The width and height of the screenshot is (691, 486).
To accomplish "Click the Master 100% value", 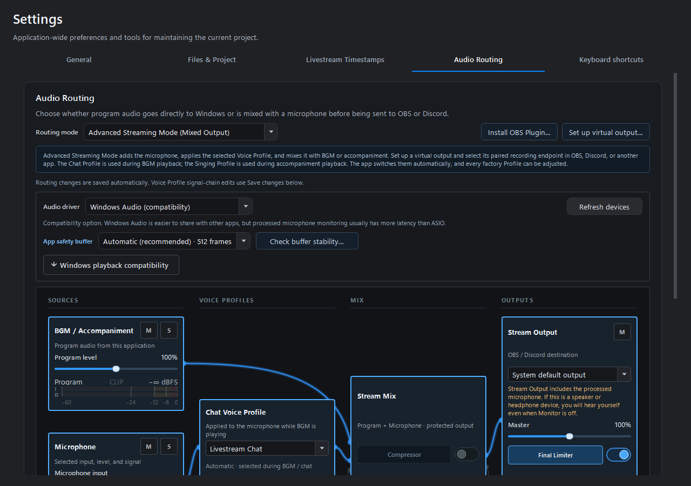I will (x=622, y=425).
